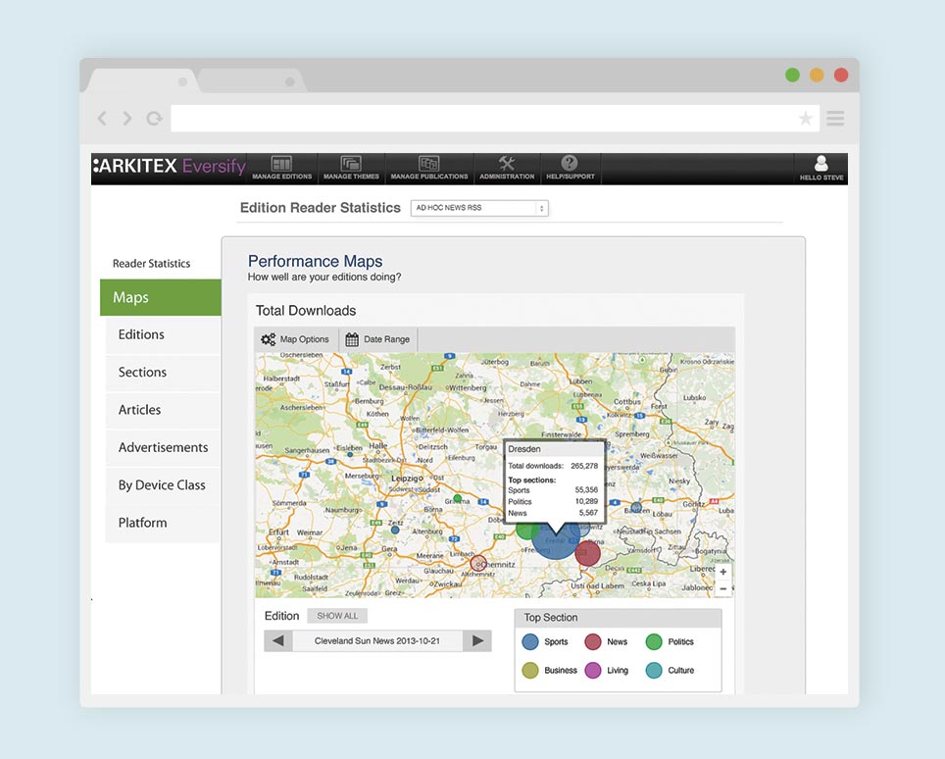Open Articles in the sidebar
This screenshot has width=945, height=759.
(163, 410)
